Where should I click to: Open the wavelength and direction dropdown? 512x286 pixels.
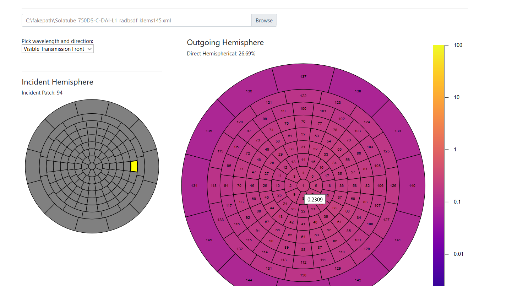[58, 49]
